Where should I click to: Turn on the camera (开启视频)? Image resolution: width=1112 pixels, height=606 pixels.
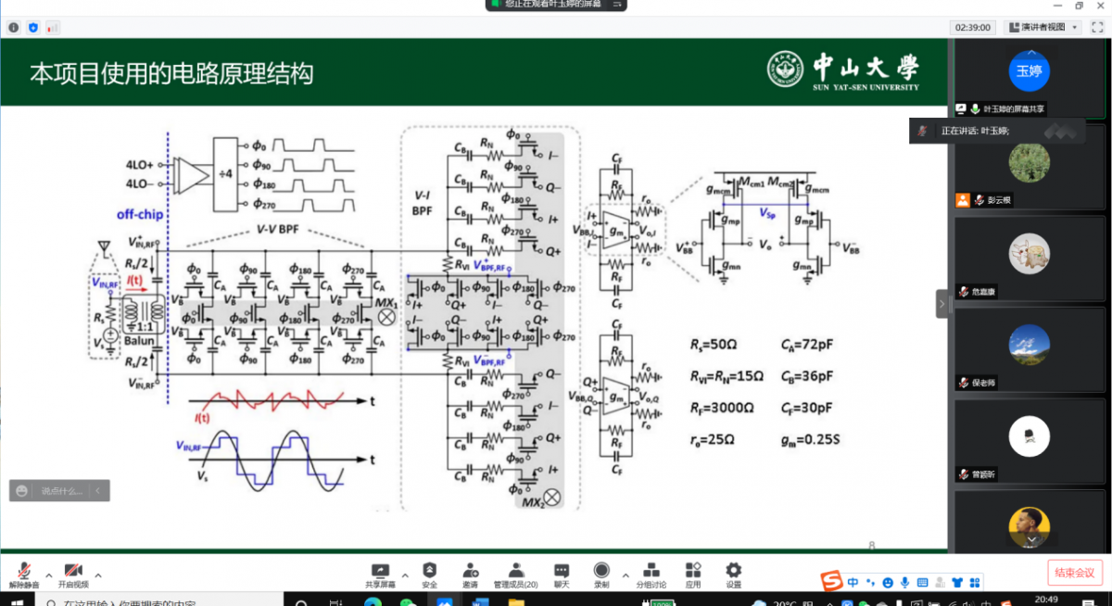(73, 574)
